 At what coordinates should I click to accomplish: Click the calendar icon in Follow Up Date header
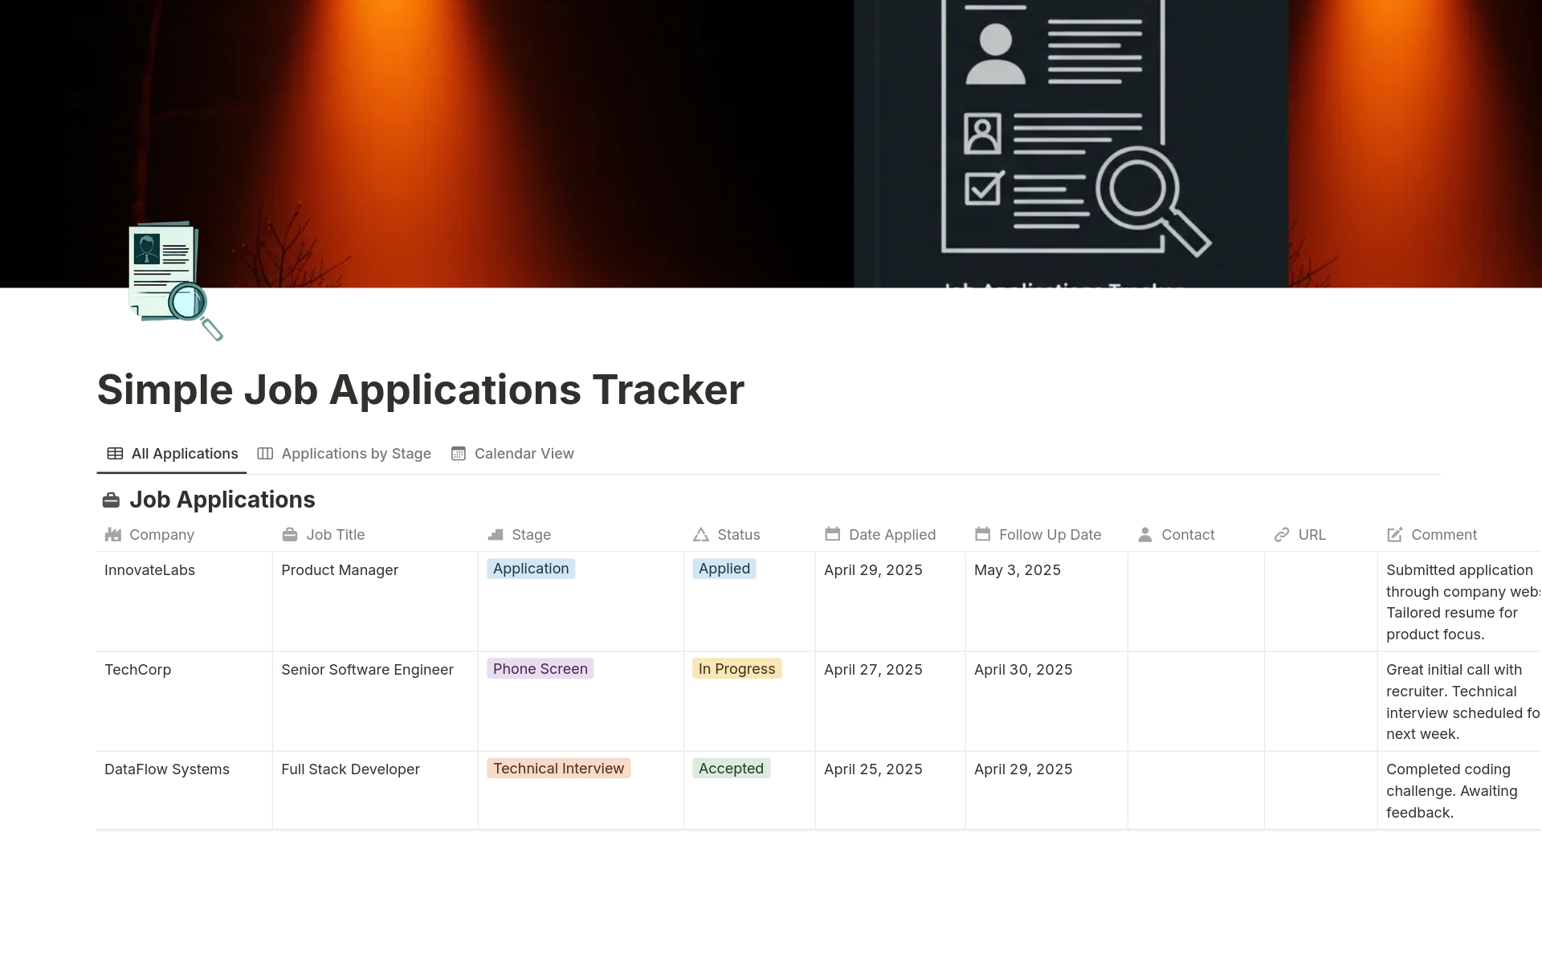(983, 534)
